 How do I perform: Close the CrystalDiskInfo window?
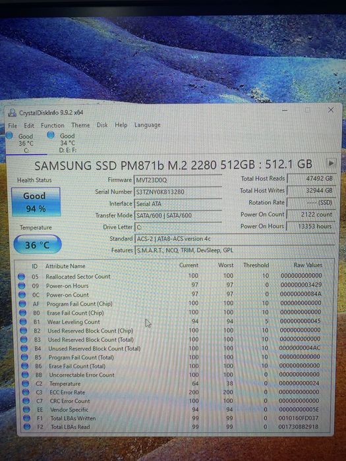click(x=331, y=110)
